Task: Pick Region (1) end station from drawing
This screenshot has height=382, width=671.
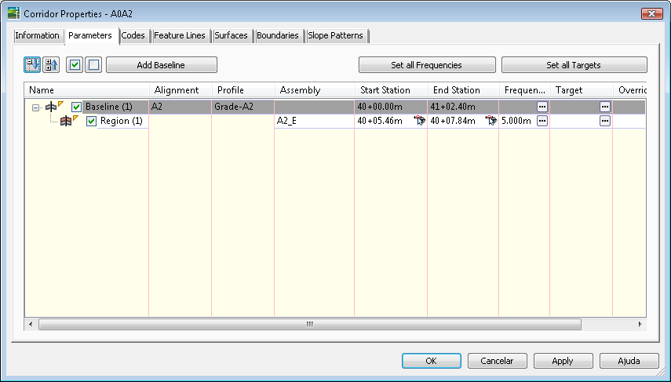Action: pos(491,121)
